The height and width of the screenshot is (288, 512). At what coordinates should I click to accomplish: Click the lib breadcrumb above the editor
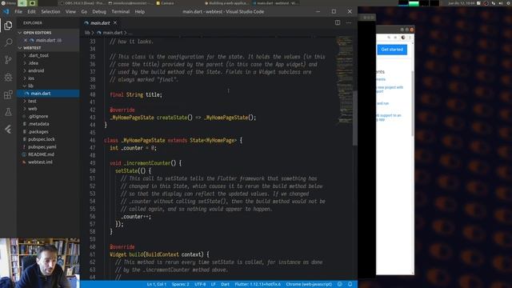tap(87, 33)
